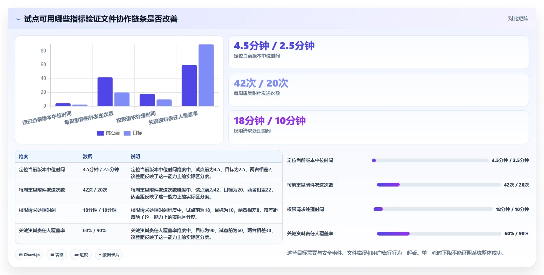
Task: Click the chart axis label 每周重复附件发送次数
Action: click(x=89, y=118)
